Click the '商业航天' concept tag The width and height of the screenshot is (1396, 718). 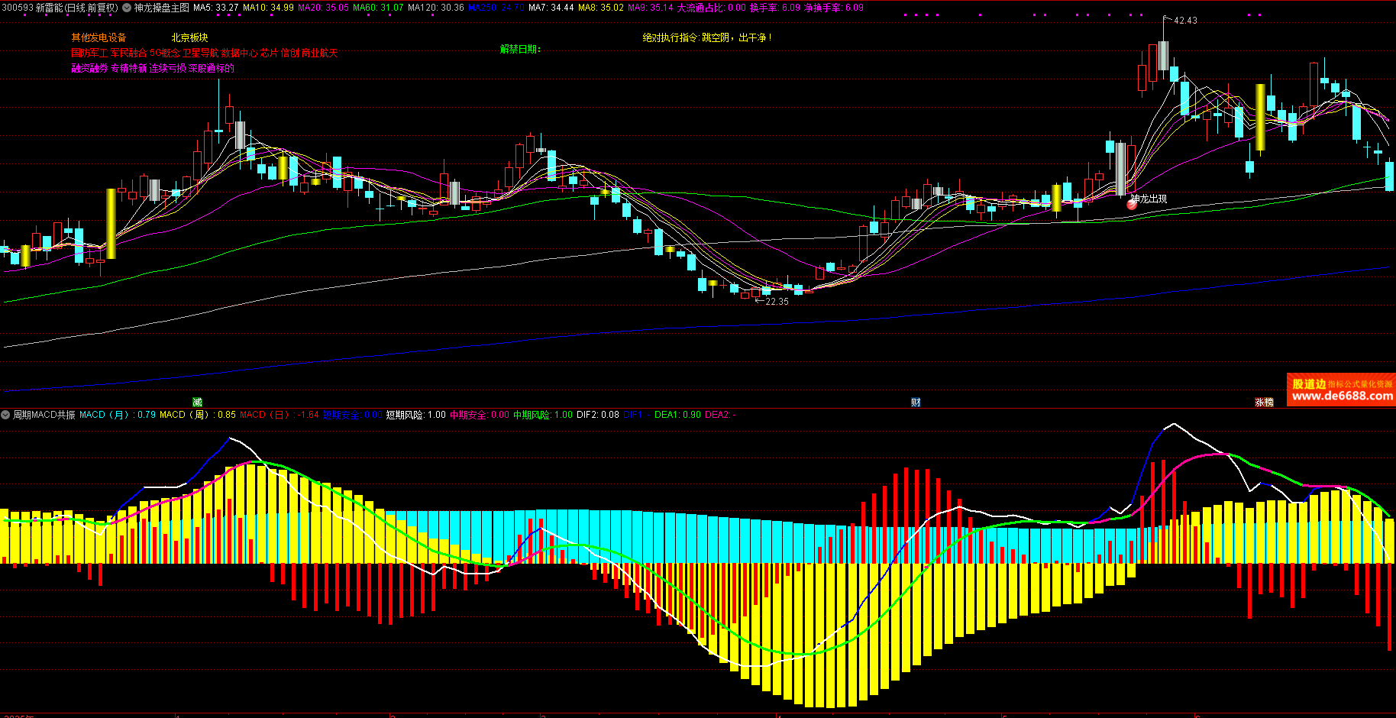pyautogui.click(x=319, y=53)
